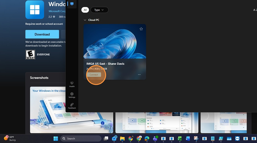Open the Feedback panel
The height and width of the screenshot is (143, 257).
click(x=72, y=106)
